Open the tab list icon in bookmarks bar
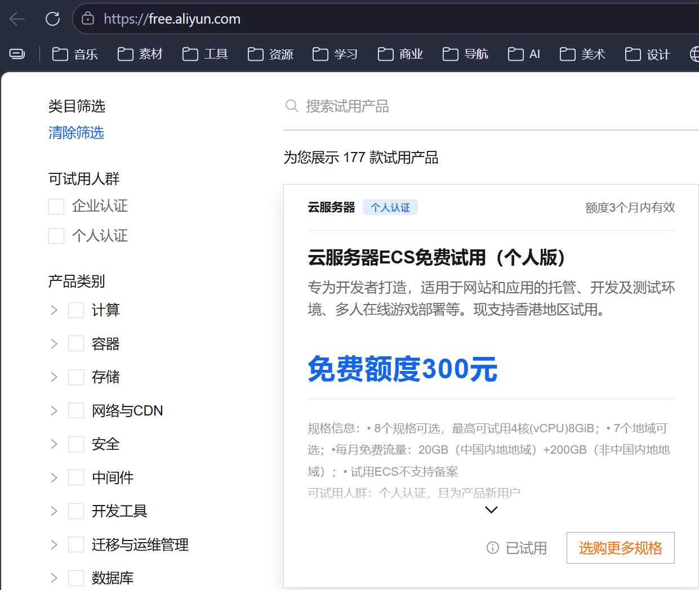The height and width of the screenshot is (590, 699). coord(17,54)
